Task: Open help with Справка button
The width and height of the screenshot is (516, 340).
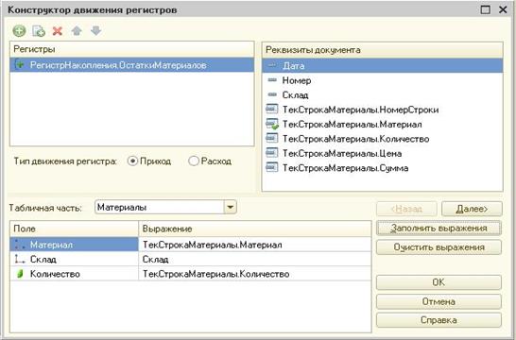Action: 439,320
